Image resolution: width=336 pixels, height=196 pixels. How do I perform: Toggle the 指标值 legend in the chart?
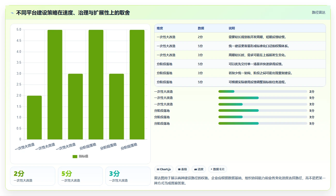tap(80, 156)
